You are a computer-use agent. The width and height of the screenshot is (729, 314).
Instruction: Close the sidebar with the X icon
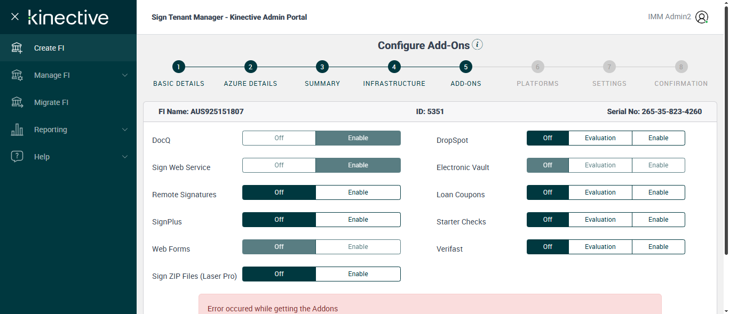point(15,17)
